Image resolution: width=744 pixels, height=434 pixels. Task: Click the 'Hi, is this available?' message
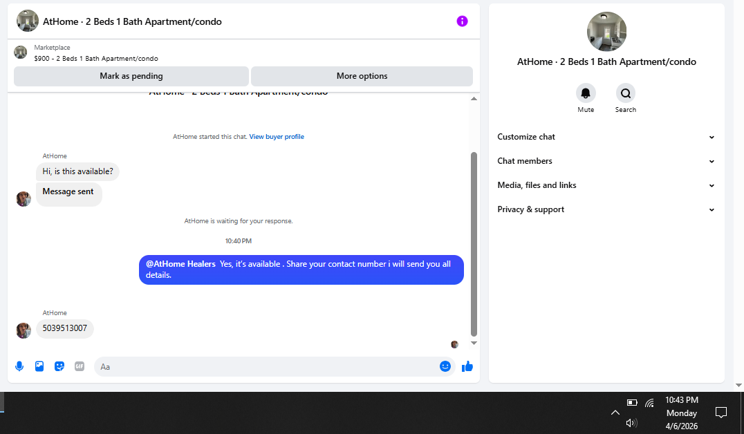78,171
